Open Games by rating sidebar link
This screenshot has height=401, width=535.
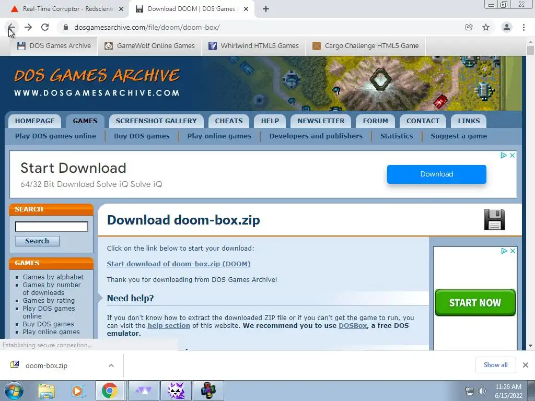coord(49,300)
